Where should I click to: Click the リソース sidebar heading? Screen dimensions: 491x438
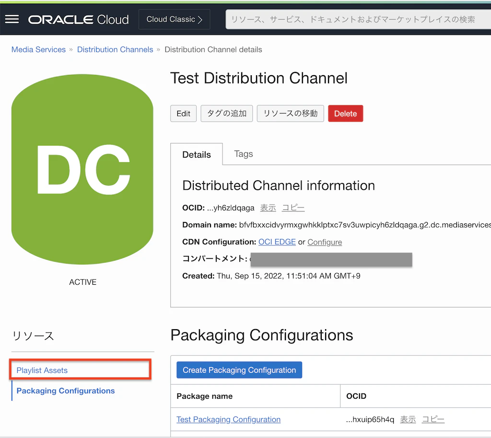pyautogui.click(x=33, y=336)
